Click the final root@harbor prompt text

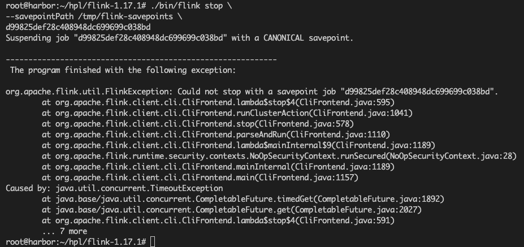pos(76,242)
